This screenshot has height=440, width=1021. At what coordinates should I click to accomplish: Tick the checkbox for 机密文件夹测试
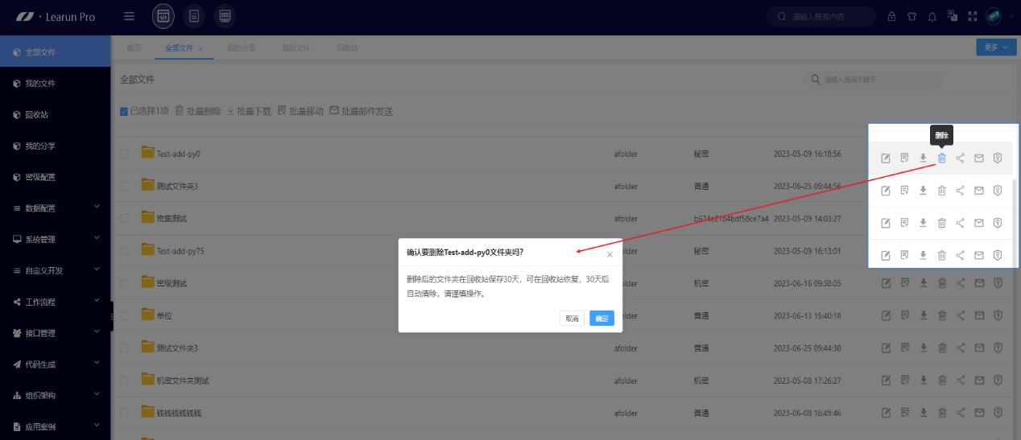124,380
